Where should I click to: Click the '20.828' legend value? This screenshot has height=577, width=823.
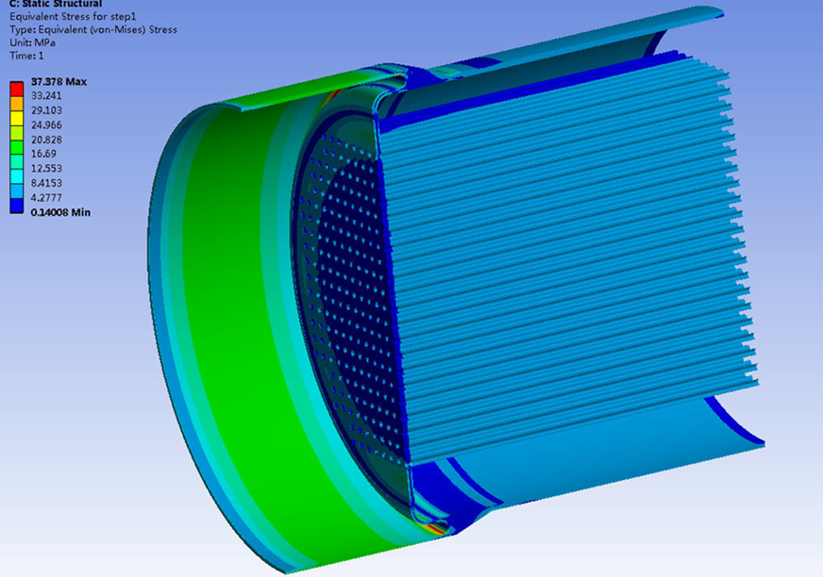pos(46,140)
